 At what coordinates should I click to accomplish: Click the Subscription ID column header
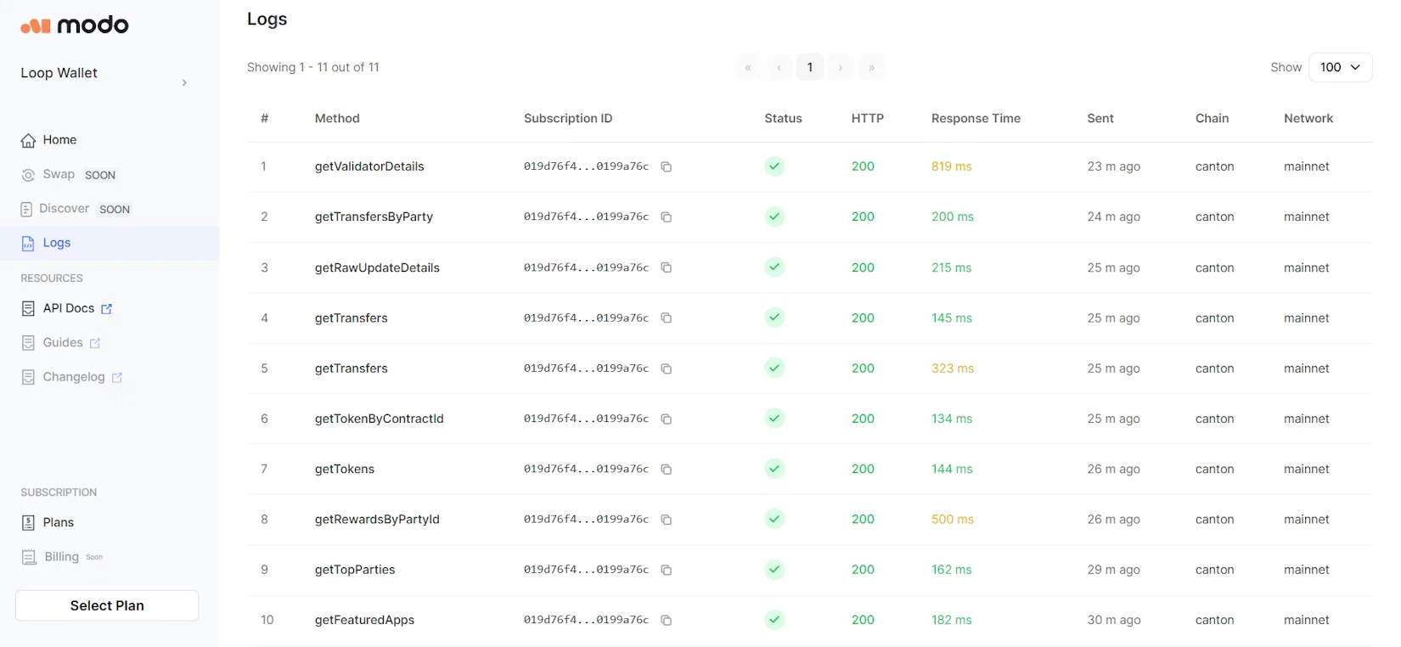point(568,118)
